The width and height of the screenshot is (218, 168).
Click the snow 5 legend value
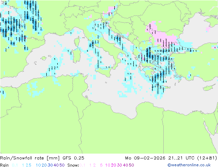pyautogui.click(x=101, y=165)
